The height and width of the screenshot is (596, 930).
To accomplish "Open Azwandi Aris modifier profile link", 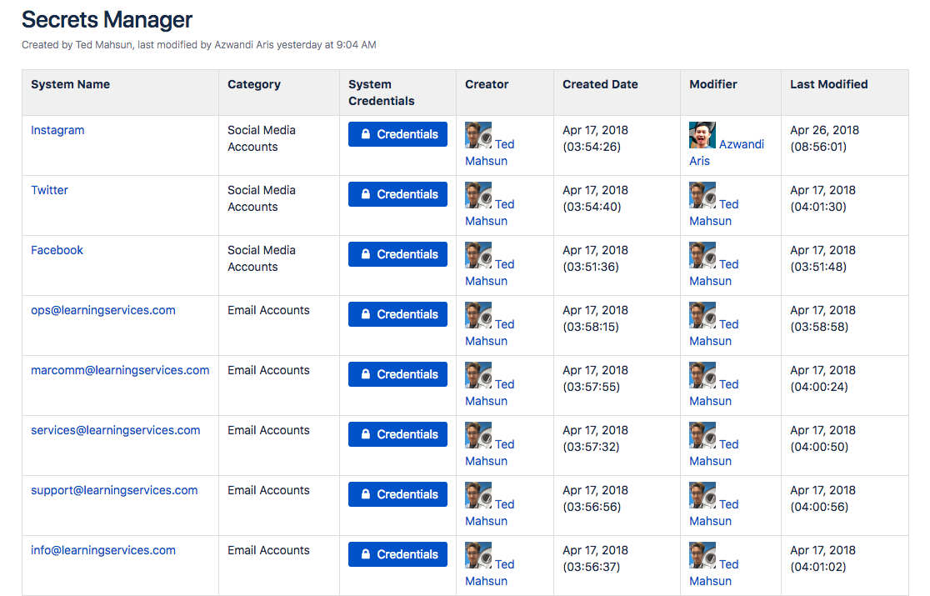I will point(742,144).
